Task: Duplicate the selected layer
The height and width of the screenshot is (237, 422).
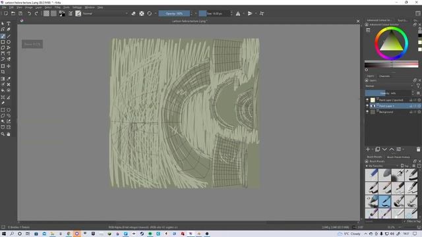Action: (377, 149)
